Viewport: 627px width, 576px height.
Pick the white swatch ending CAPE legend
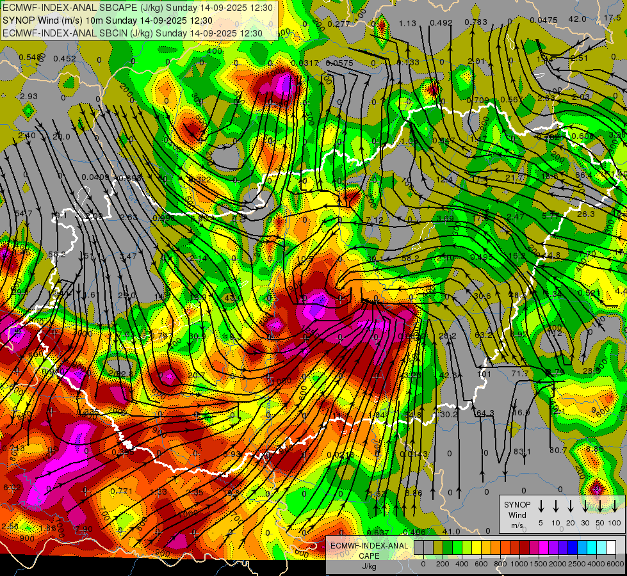click(610, 548)
